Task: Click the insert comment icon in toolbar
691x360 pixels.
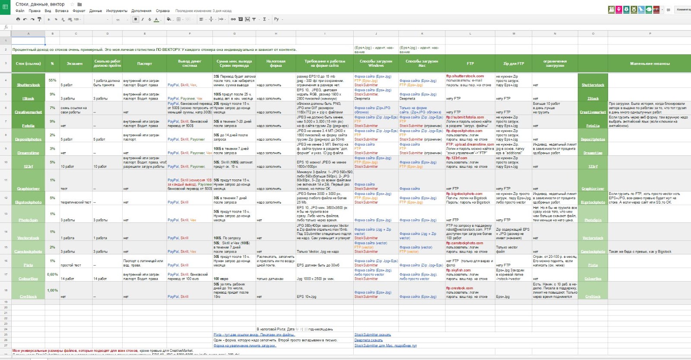Action: click(x=241, y=19)
